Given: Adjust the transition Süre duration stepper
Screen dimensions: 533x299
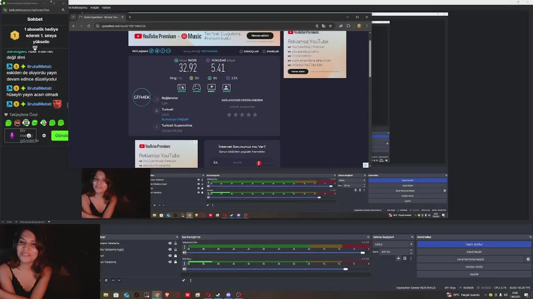Looking at the screenshot, I should 411,252.
